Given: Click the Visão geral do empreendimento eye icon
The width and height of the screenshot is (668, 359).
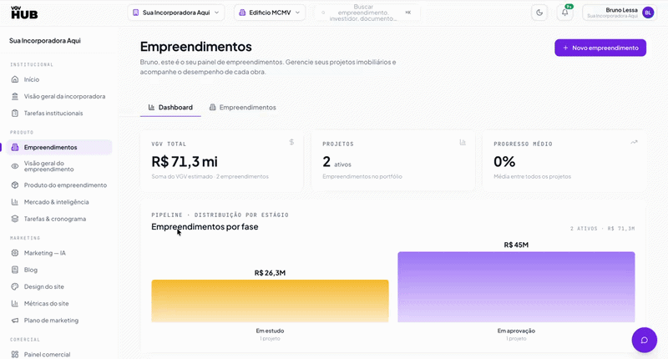Looking at the screenshot, I should click(15, 166).
